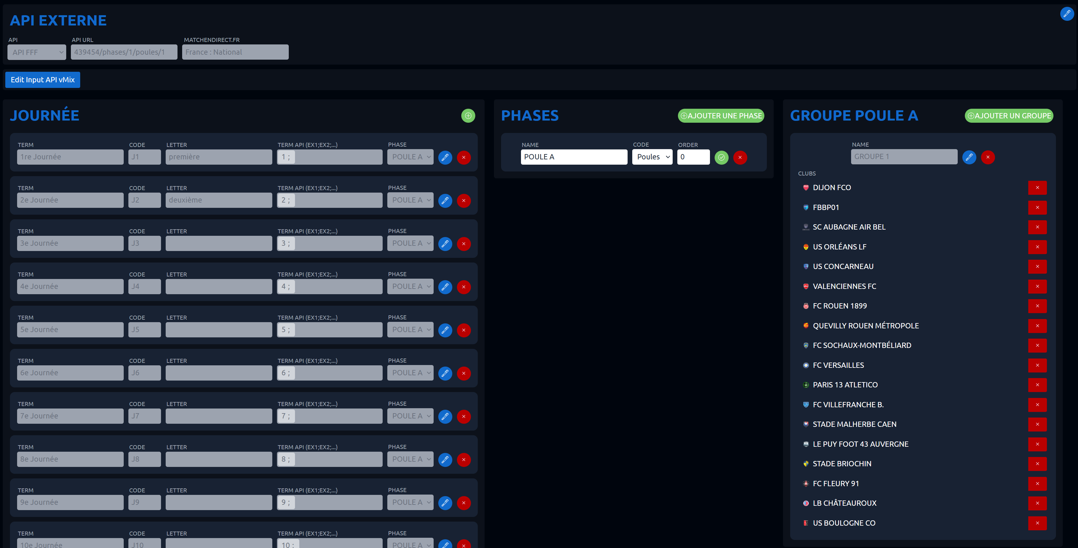
Task: Click the ORDER number field in Phases
Action: (x=693, y=157)
